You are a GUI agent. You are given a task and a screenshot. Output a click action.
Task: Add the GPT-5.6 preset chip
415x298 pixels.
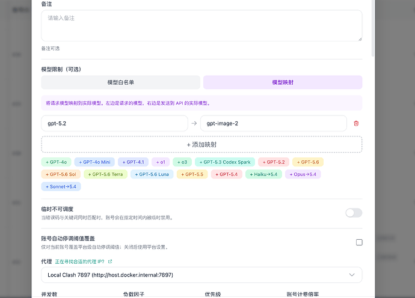pos(308,162)
